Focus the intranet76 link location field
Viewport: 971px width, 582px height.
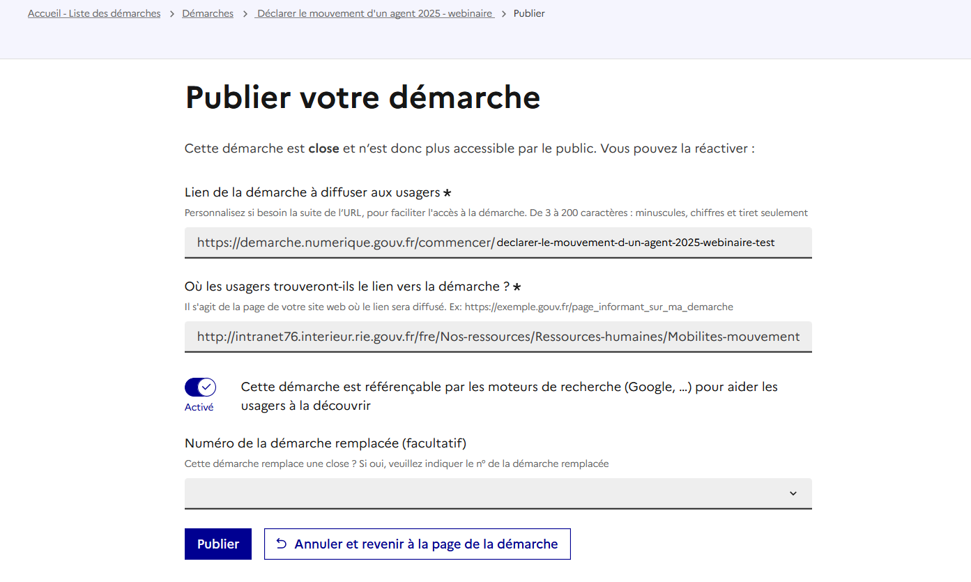tap(498, 337)
